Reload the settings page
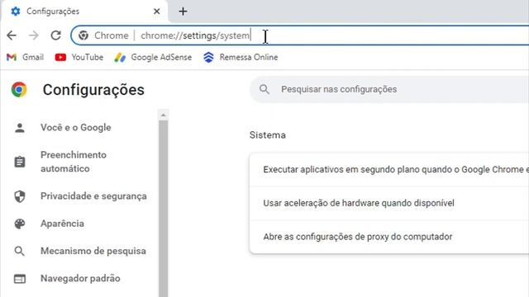The height and width of the screenshot is (297, 529). pyautogui.click(x=55, y=35)
